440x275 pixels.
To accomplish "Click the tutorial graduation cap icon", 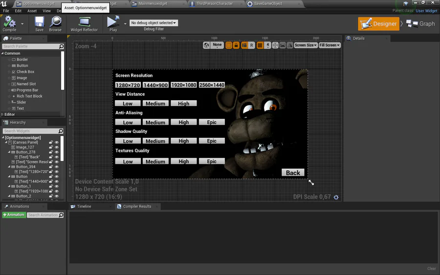I will pyautogui.click(x=405, y=3).
